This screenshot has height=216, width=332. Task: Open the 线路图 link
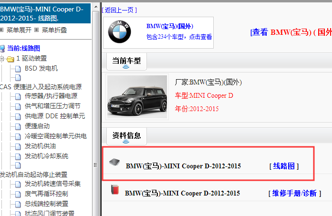coord(284,166)
